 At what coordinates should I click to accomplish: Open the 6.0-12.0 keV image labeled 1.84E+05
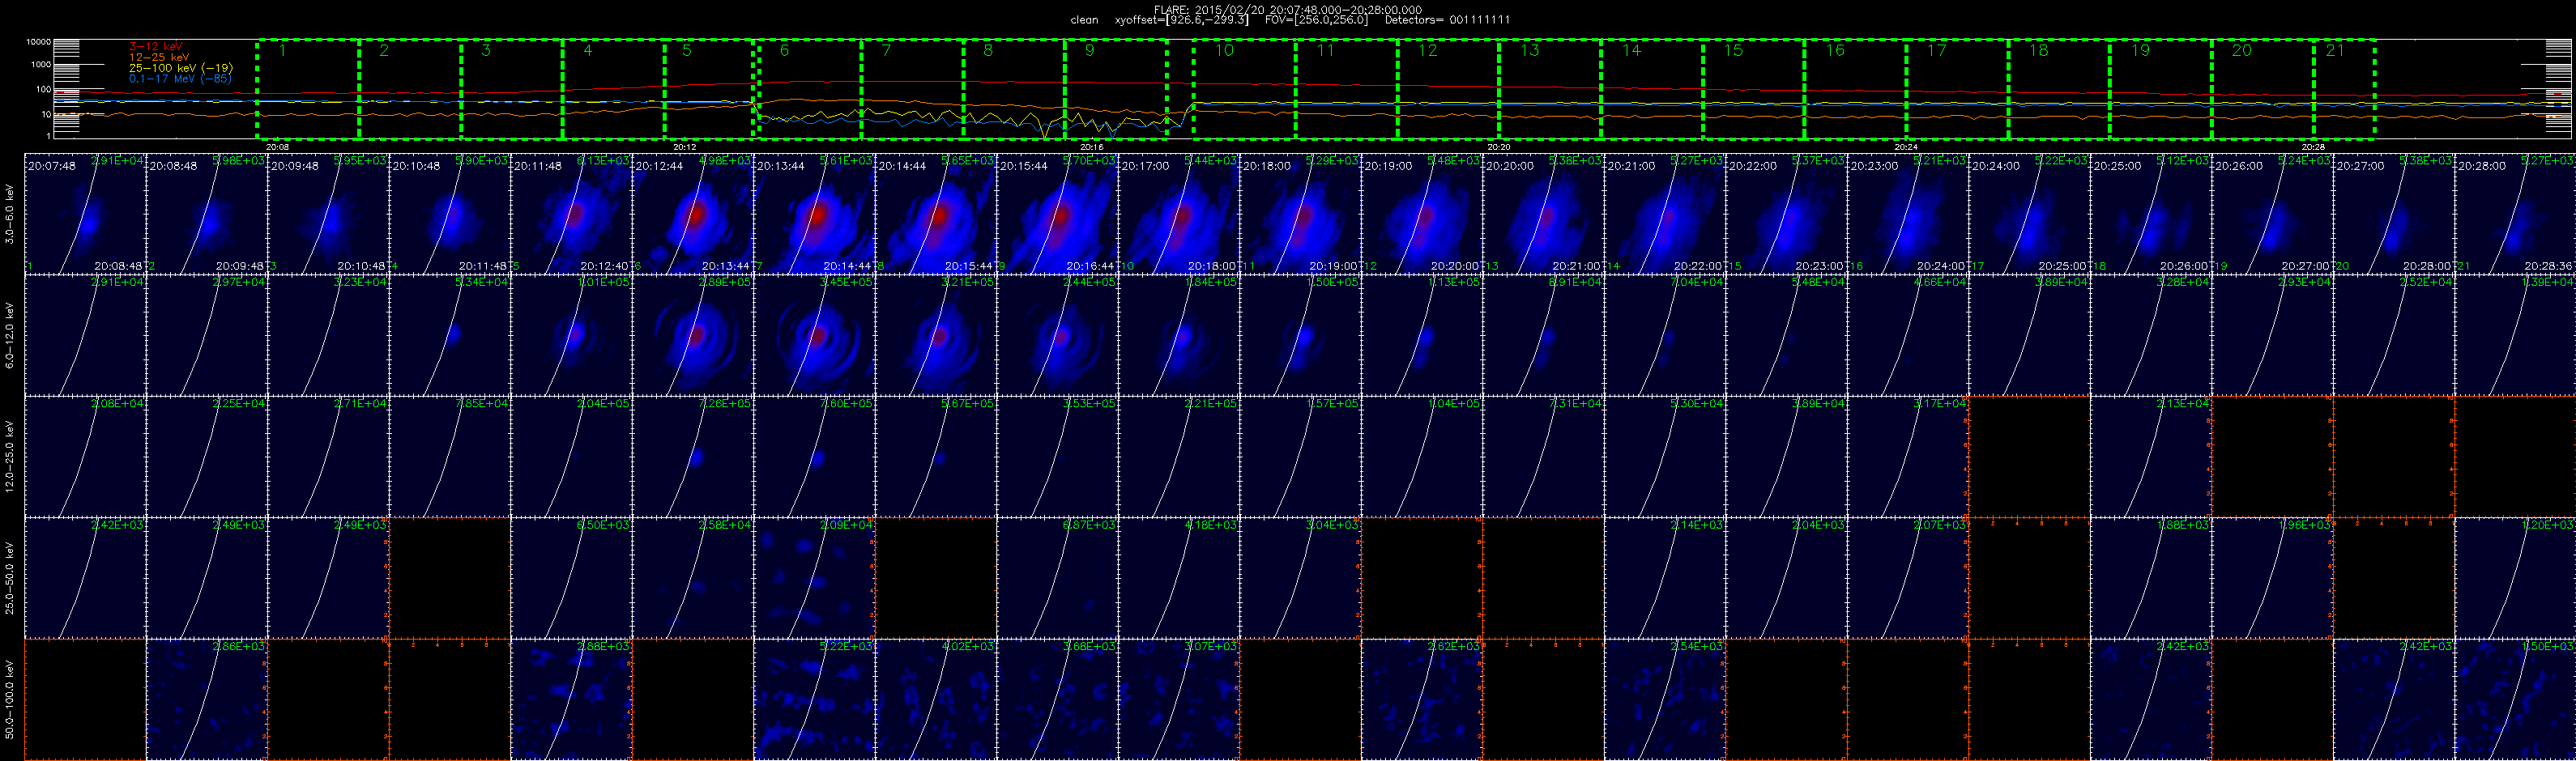1179,335
